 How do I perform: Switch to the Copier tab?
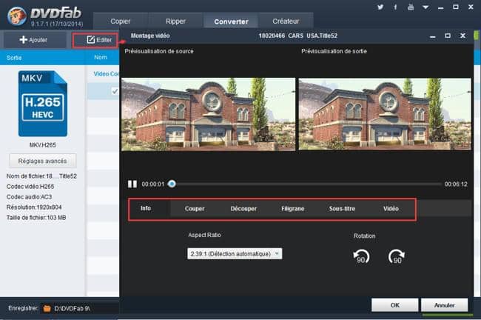pos(120,21)
